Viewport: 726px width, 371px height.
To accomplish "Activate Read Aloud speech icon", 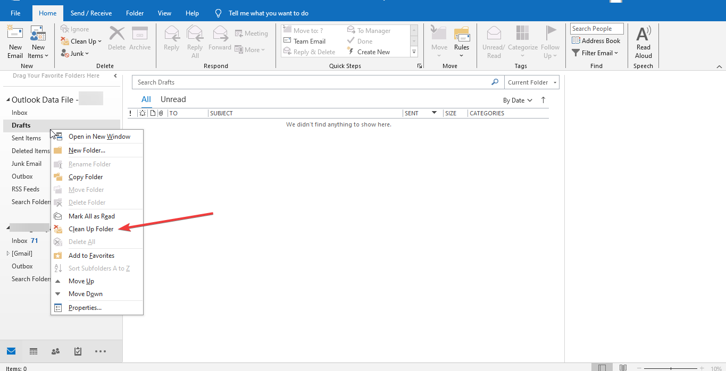I will (x=643, y=43).
